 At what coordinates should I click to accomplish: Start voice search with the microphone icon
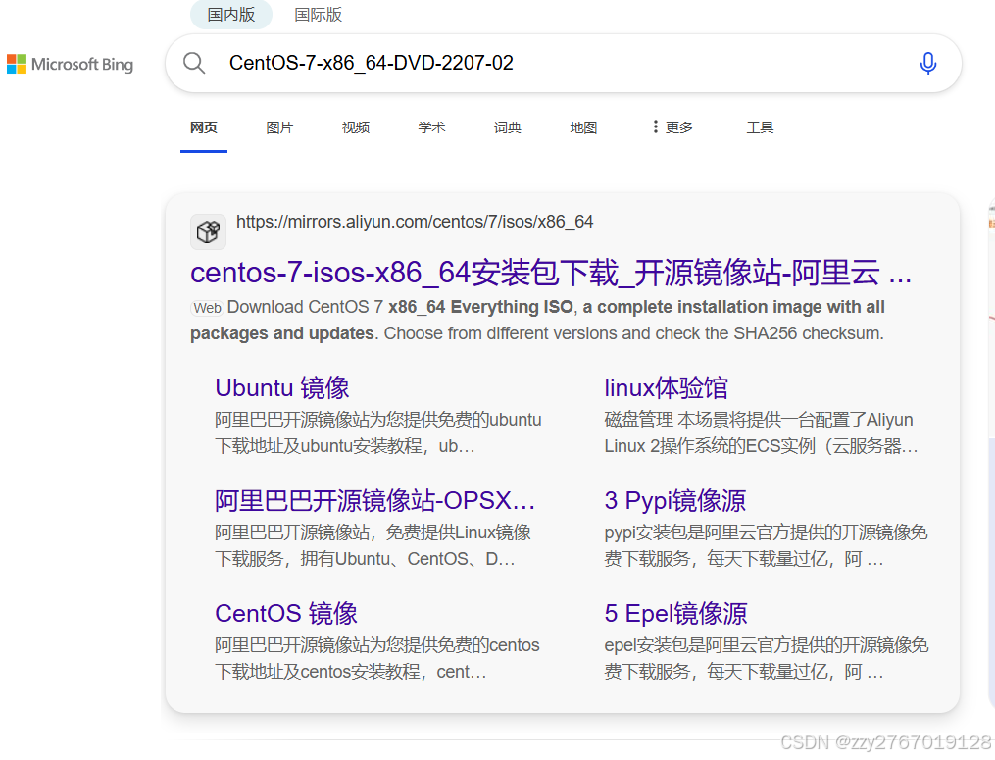coord(927,63)
